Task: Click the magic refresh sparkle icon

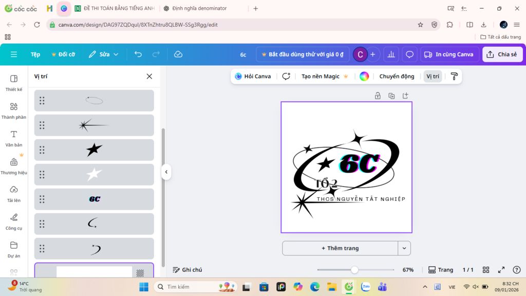Action: point(286,76)
